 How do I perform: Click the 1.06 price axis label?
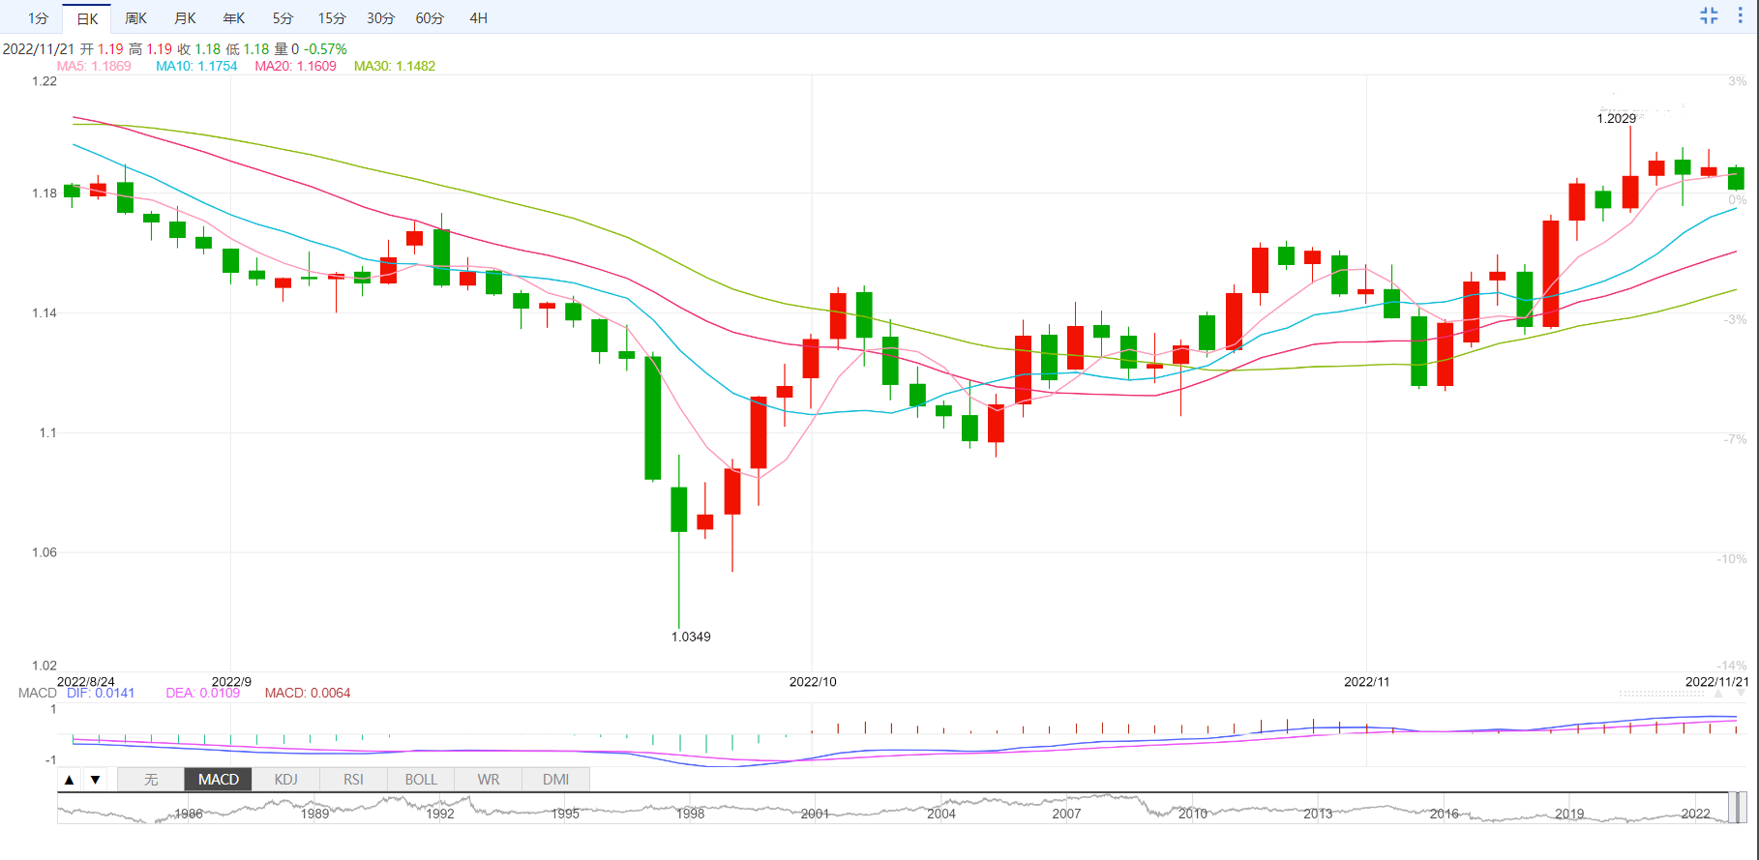point(45,552)
